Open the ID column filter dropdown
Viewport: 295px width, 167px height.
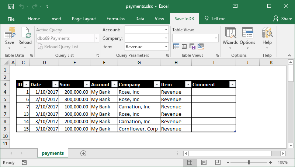pyautogui.click(x=26, y=85)
